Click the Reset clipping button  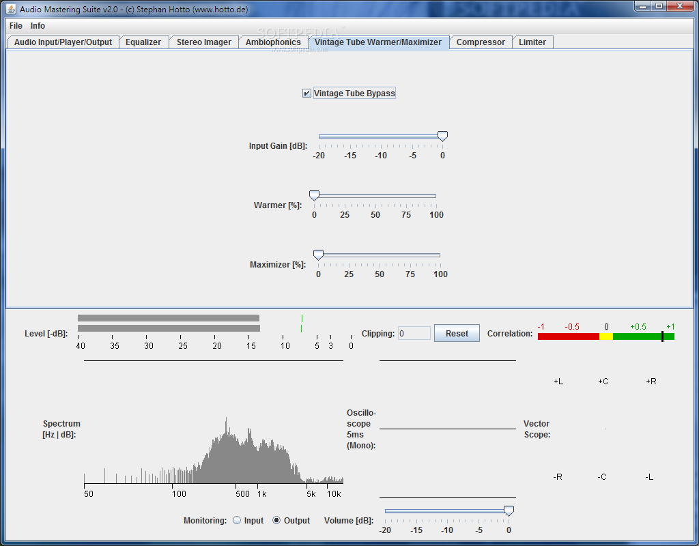point(457,333)
